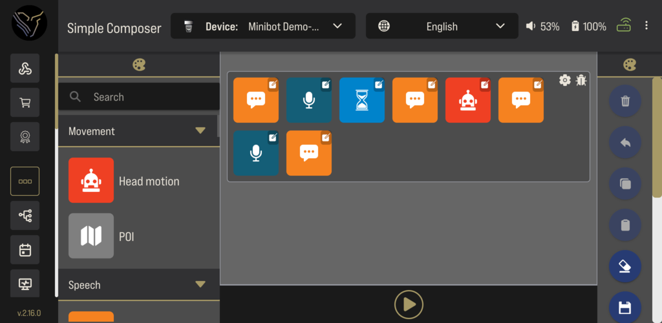Screen dimensions: 662x323
Task: Click the eraser clear button
Action: tap(625, 267)
